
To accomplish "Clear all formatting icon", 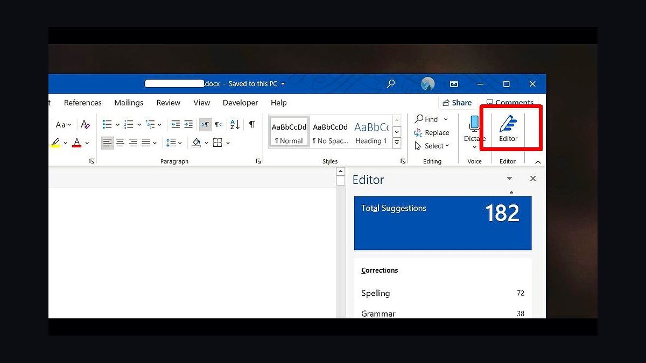I will pyautogui.click(x=85, y=125).
